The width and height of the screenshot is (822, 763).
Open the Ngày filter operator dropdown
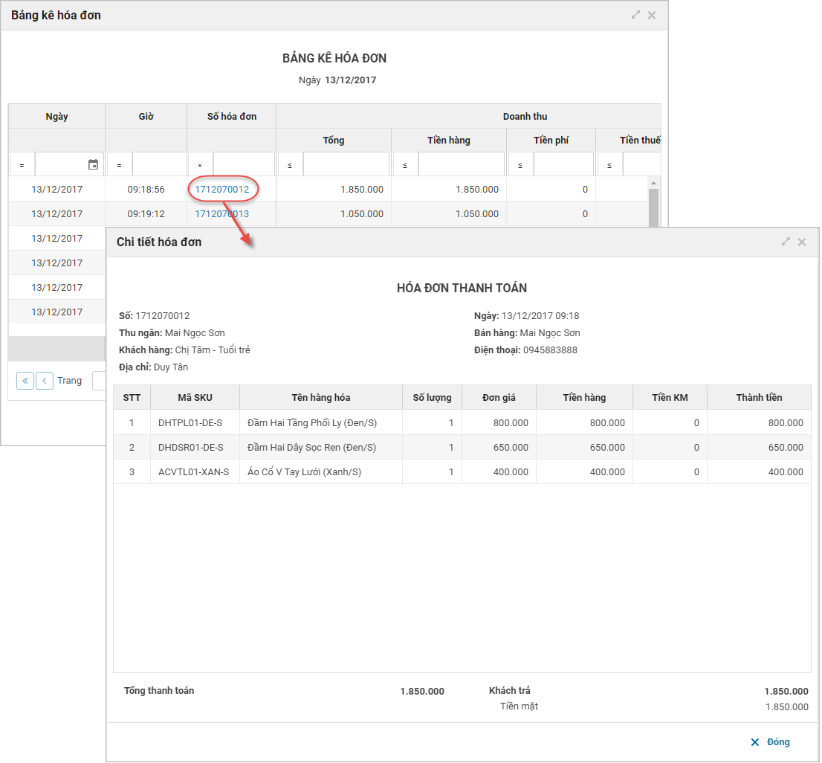pos(22,165)
